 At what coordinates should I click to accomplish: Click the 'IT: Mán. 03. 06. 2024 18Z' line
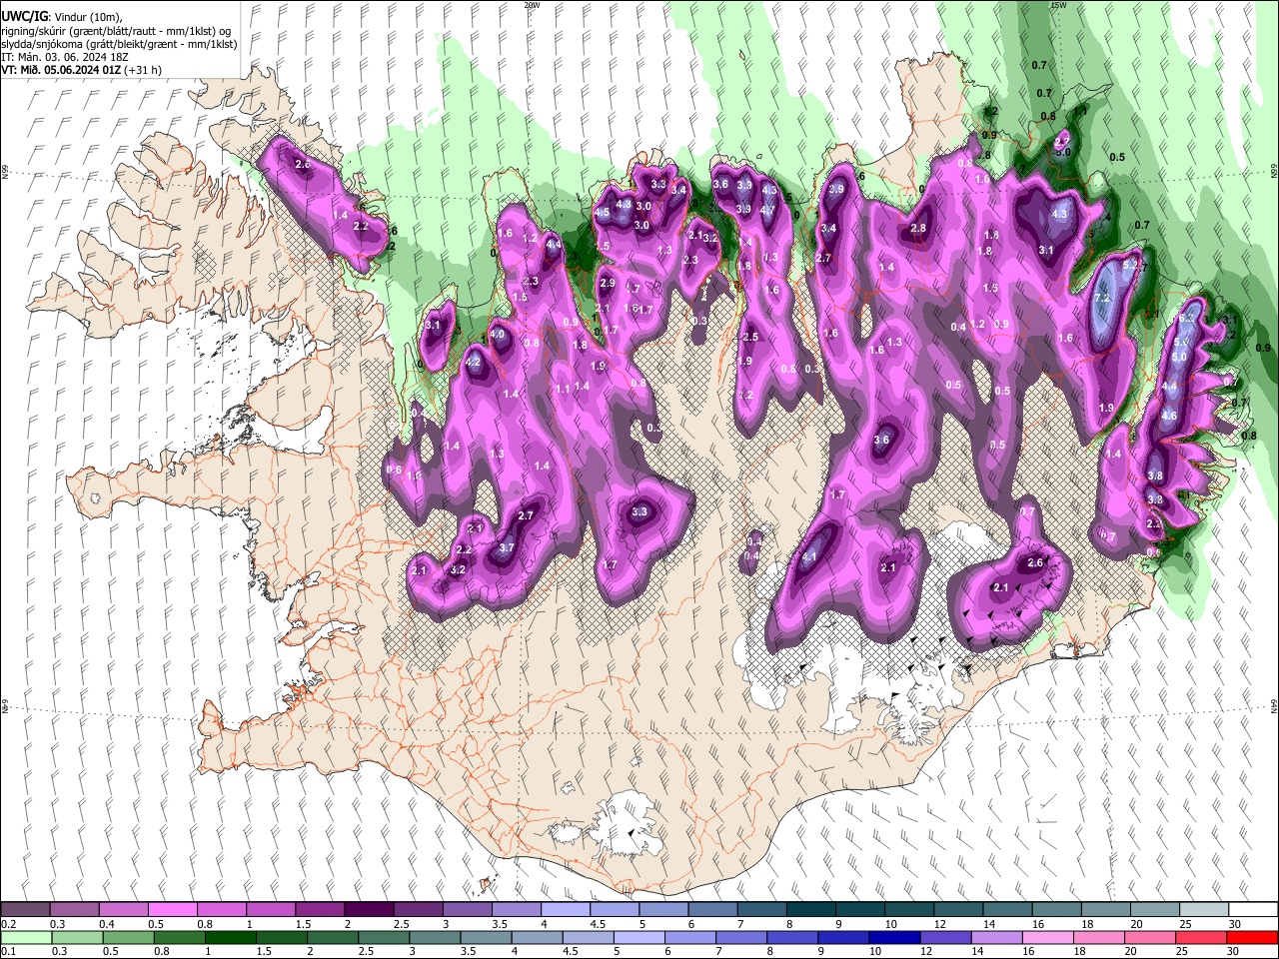(64, 57)
